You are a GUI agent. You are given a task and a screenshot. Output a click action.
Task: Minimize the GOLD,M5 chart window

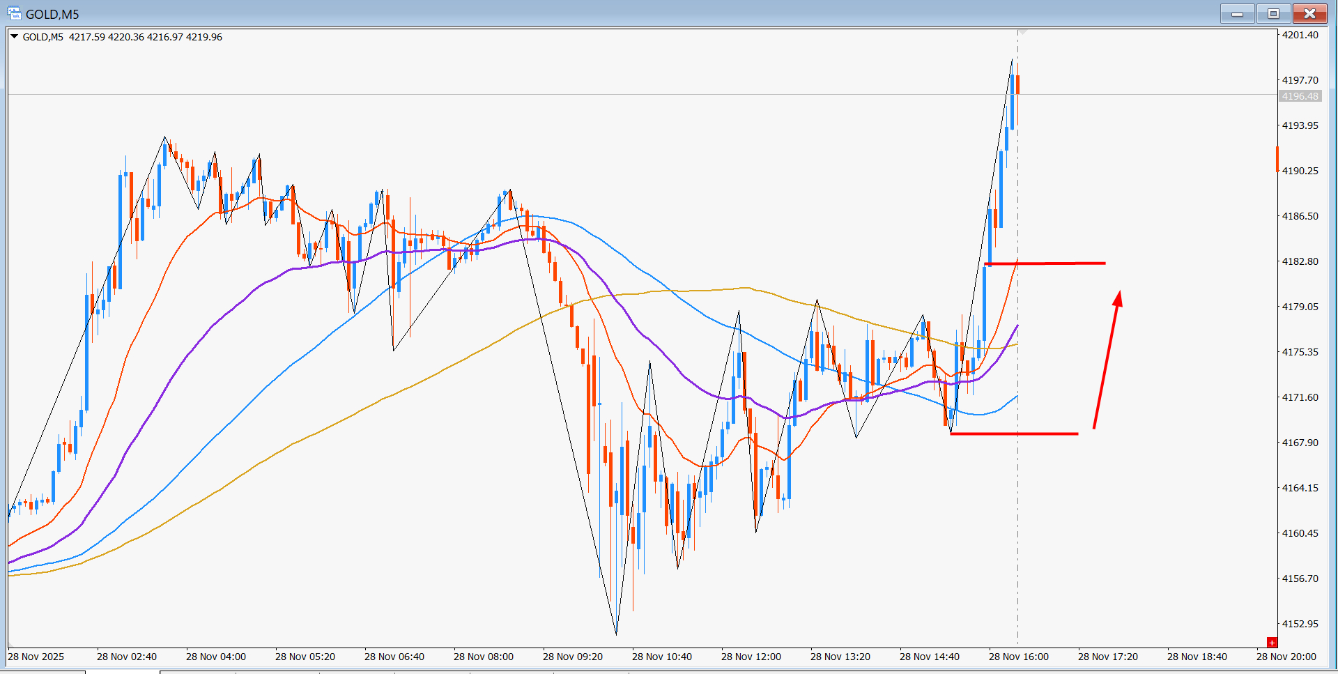coord(1238,14)
